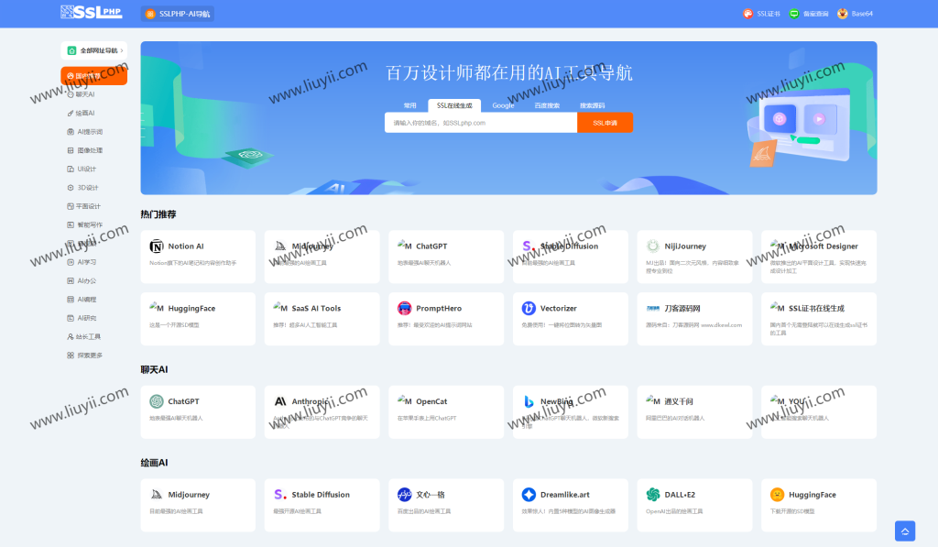
Task: Click the 刀客源码网 logo icon
Action: tap(653, 308)
